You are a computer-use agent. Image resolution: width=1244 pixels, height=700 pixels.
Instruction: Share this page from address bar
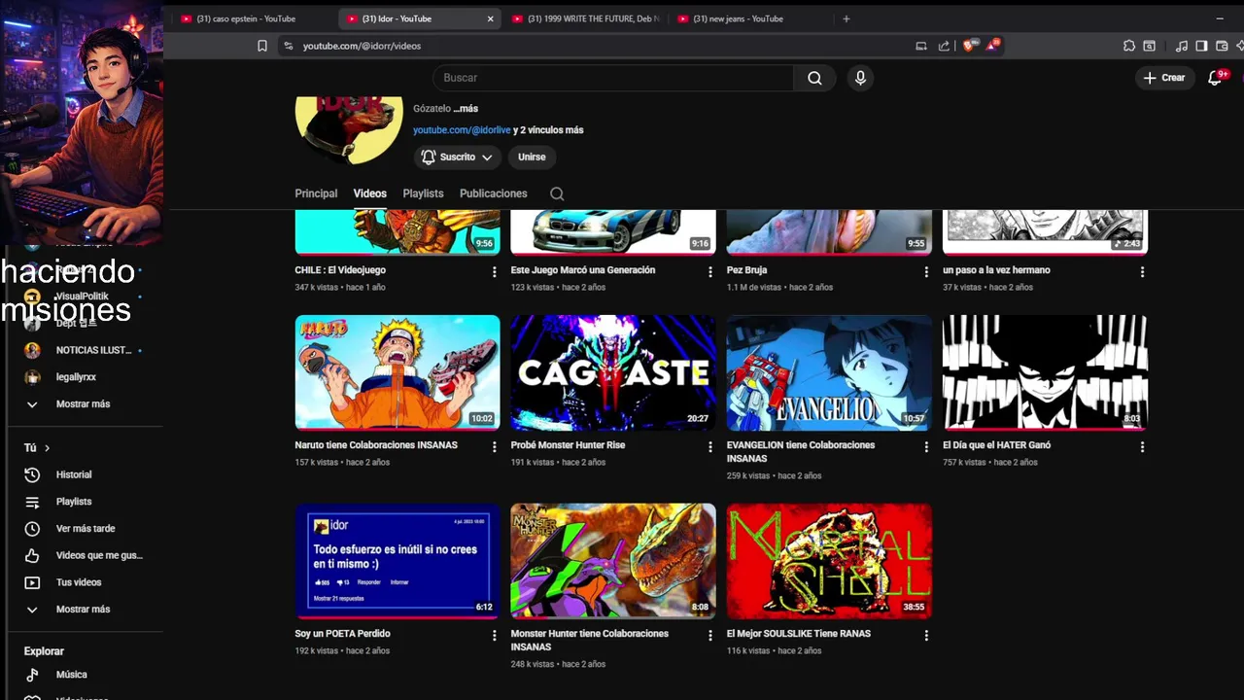point(944,46)
